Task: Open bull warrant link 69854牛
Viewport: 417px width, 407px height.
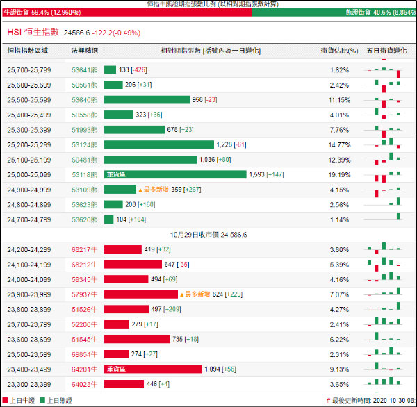Action: click(84, 354)
